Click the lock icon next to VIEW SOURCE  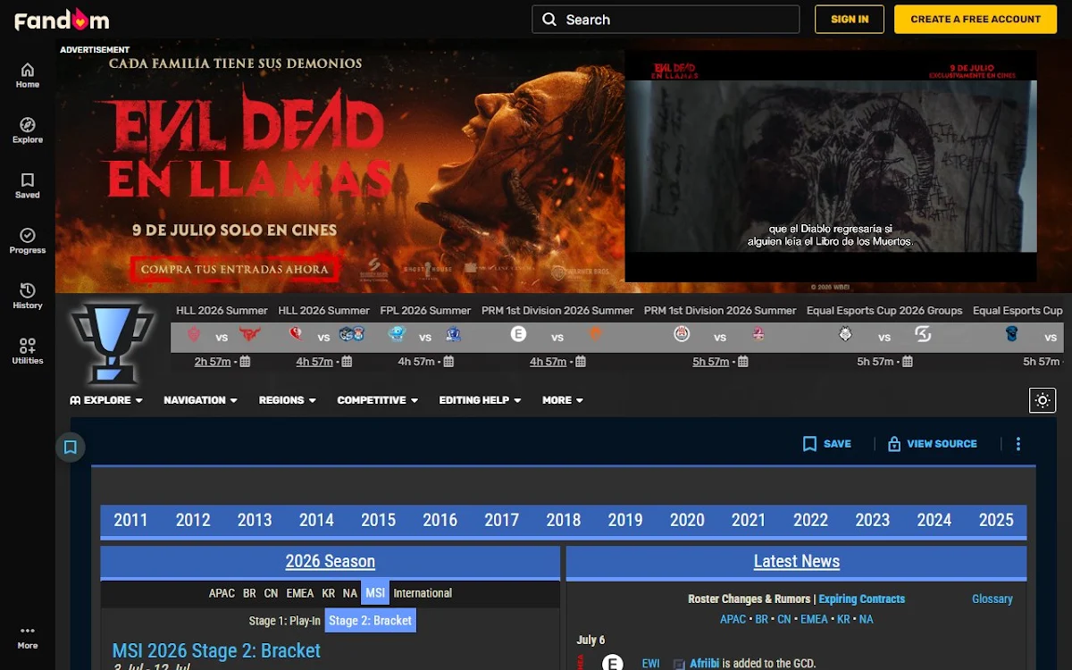click(894, 444)
